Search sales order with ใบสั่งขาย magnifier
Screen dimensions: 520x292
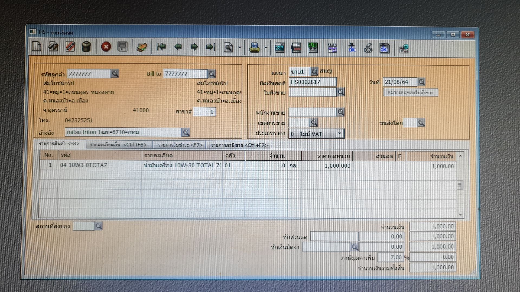point(341,92)
